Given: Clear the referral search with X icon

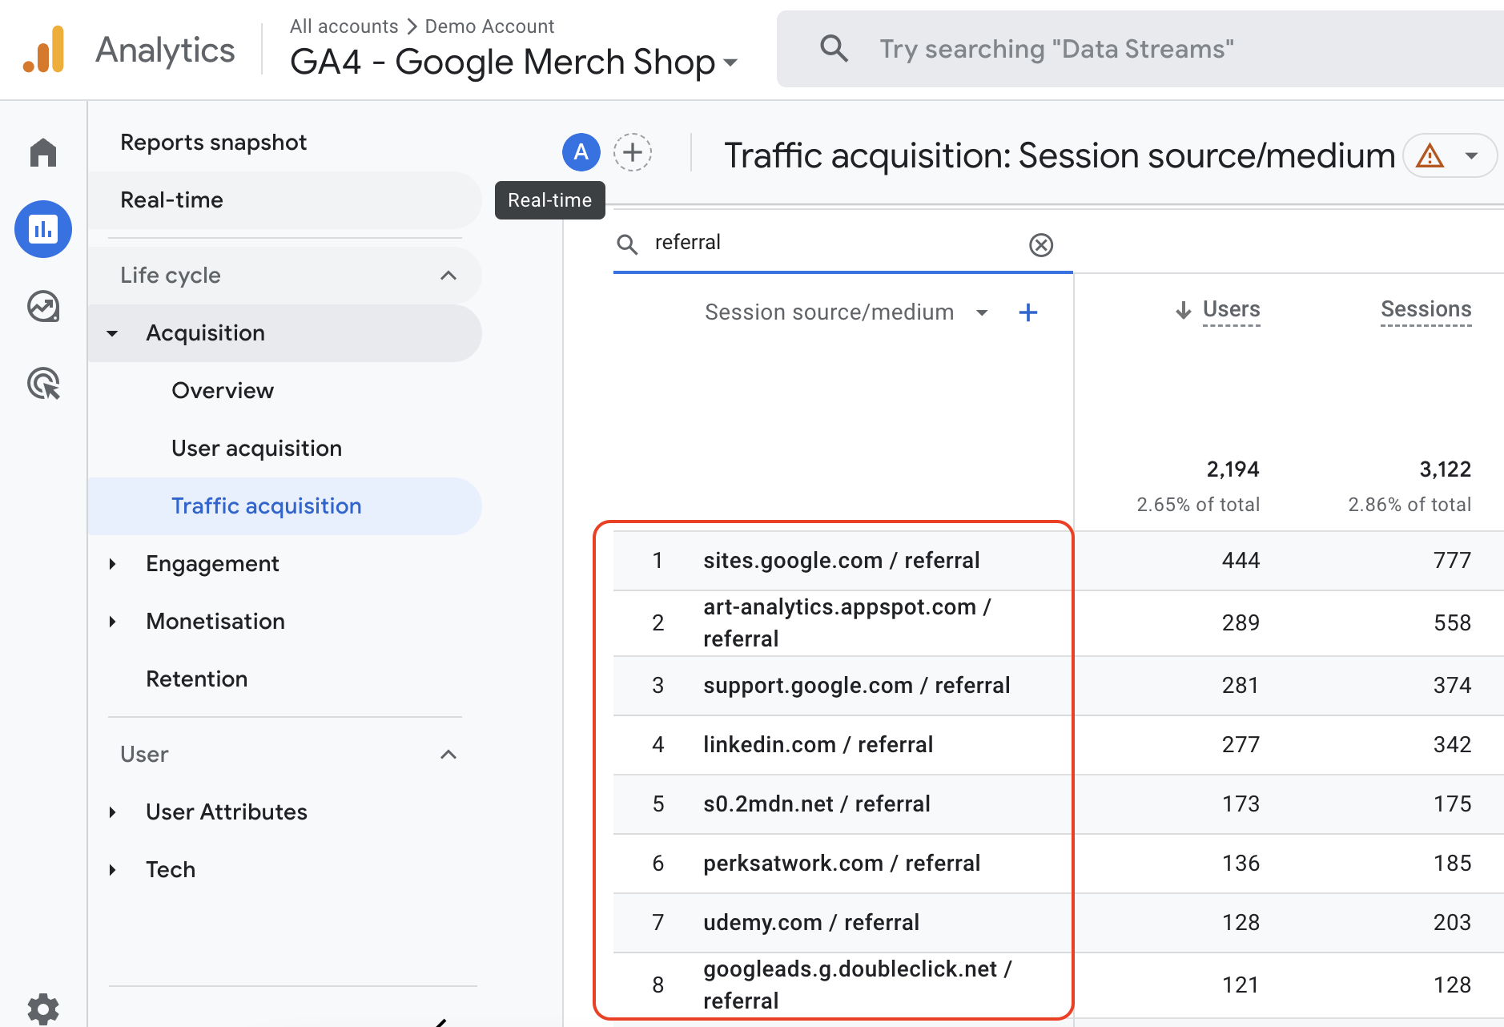Looking at the screenshot, I should pos(1041,244).
